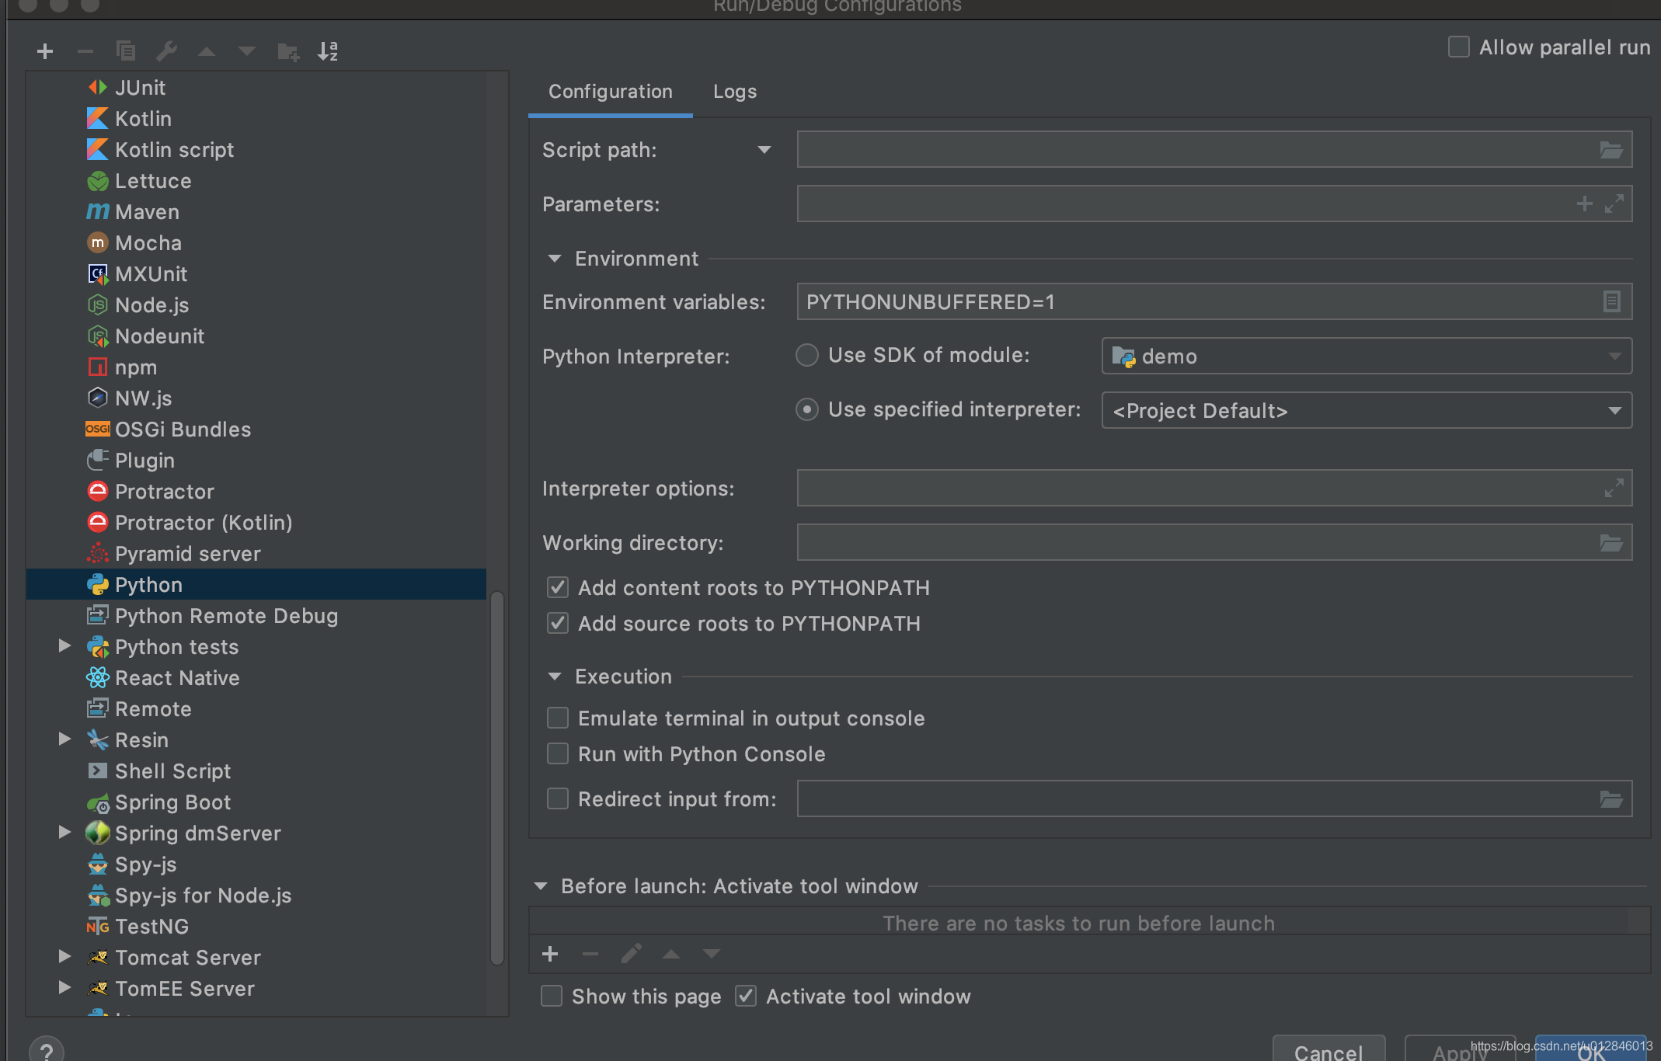Image resolution: width=1661 pixels, height=1061 pixels.
Task: Select Use specified interpreter radio
Action: (x=807, y=409)
